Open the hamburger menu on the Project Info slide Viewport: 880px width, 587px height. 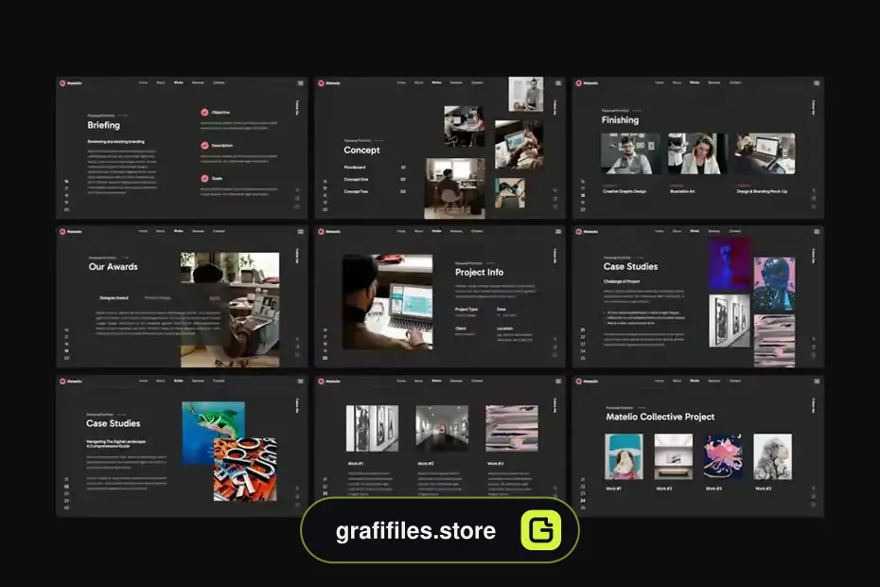[558, 231]
